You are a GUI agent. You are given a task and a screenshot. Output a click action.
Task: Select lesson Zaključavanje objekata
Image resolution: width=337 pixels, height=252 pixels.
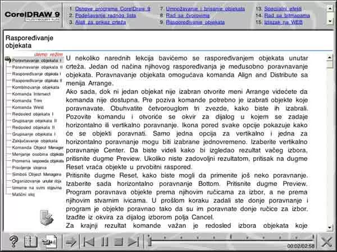tap(35, 141)
